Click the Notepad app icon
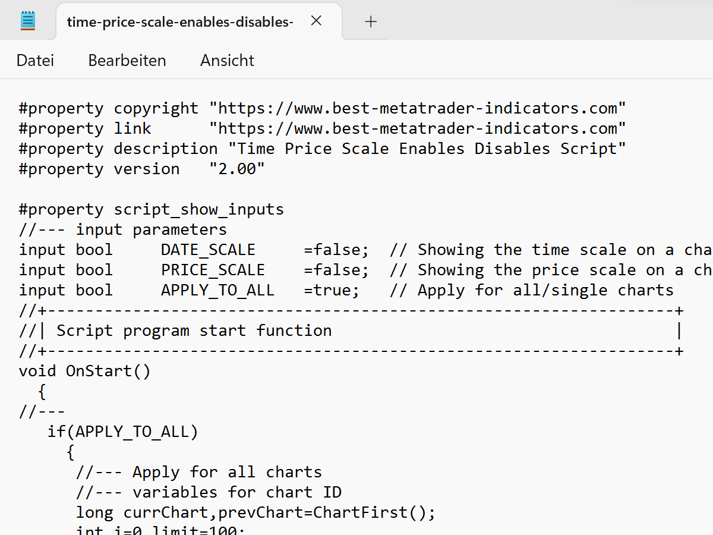This screenshot has width=713, height=535. tap(27, 21)
